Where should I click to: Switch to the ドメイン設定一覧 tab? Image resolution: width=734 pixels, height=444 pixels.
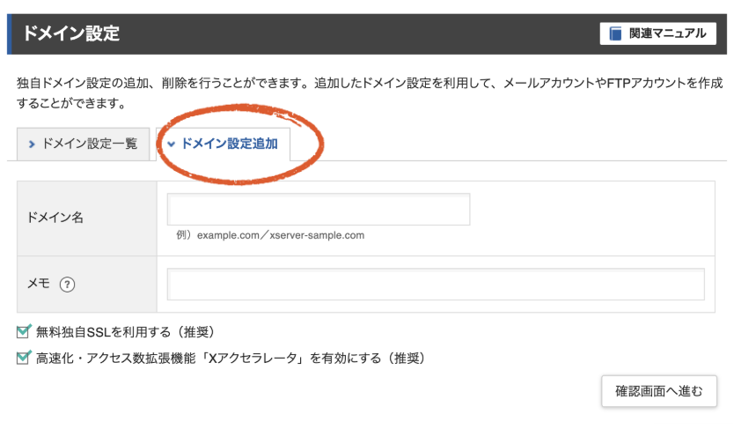[x=82, y=144]
